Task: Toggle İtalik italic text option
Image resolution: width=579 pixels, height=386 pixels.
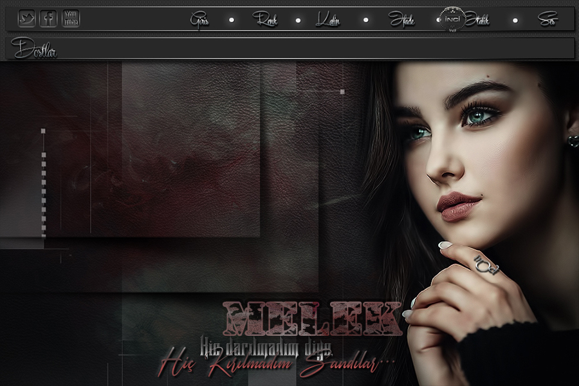Action: [x=478, y=20]
